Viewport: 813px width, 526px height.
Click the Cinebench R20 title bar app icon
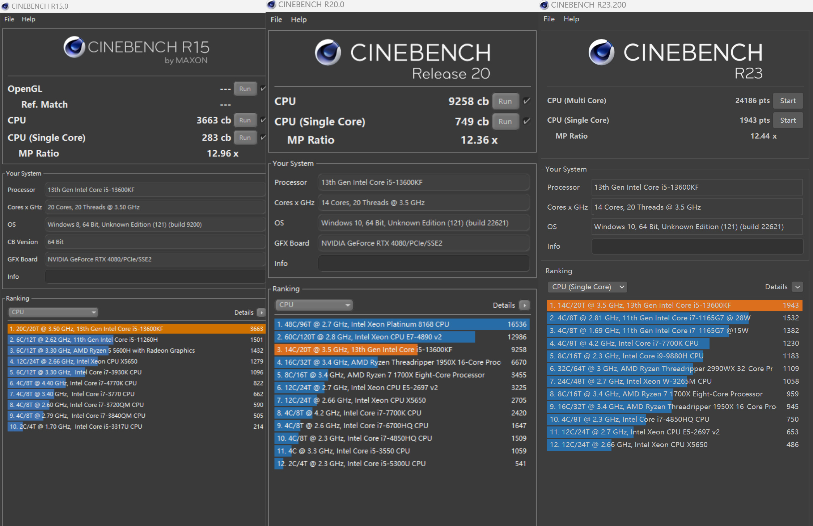coord(271,5)
